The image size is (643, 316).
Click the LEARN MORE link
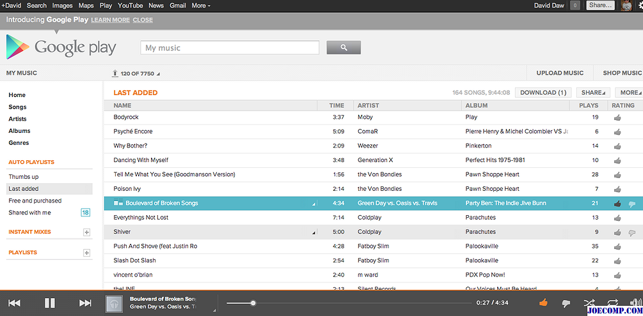tap(110, 20)
